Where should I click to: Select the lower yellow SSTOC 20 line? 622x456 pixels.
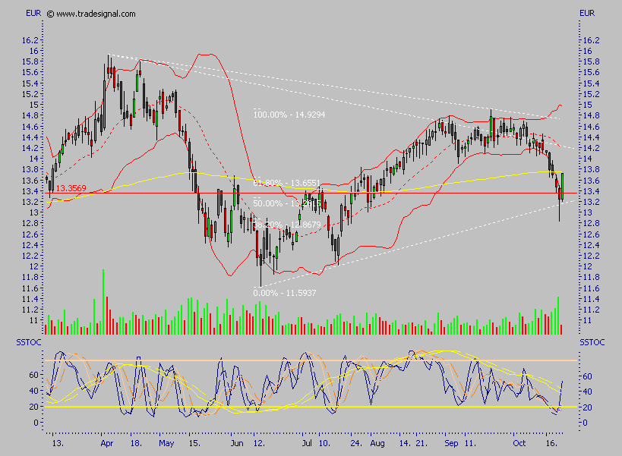coord(311,407)
